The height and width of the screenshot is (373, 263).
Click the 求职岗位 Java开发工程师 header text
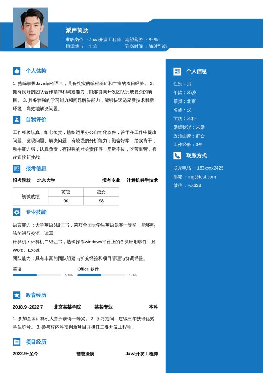click(x=94, y=40)
